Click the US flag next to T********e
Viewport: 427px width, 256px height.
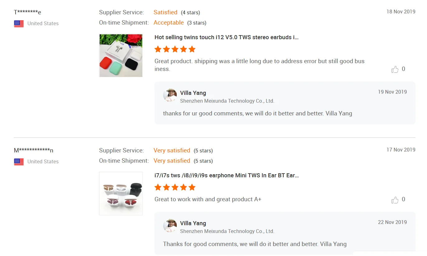point(19,24)
